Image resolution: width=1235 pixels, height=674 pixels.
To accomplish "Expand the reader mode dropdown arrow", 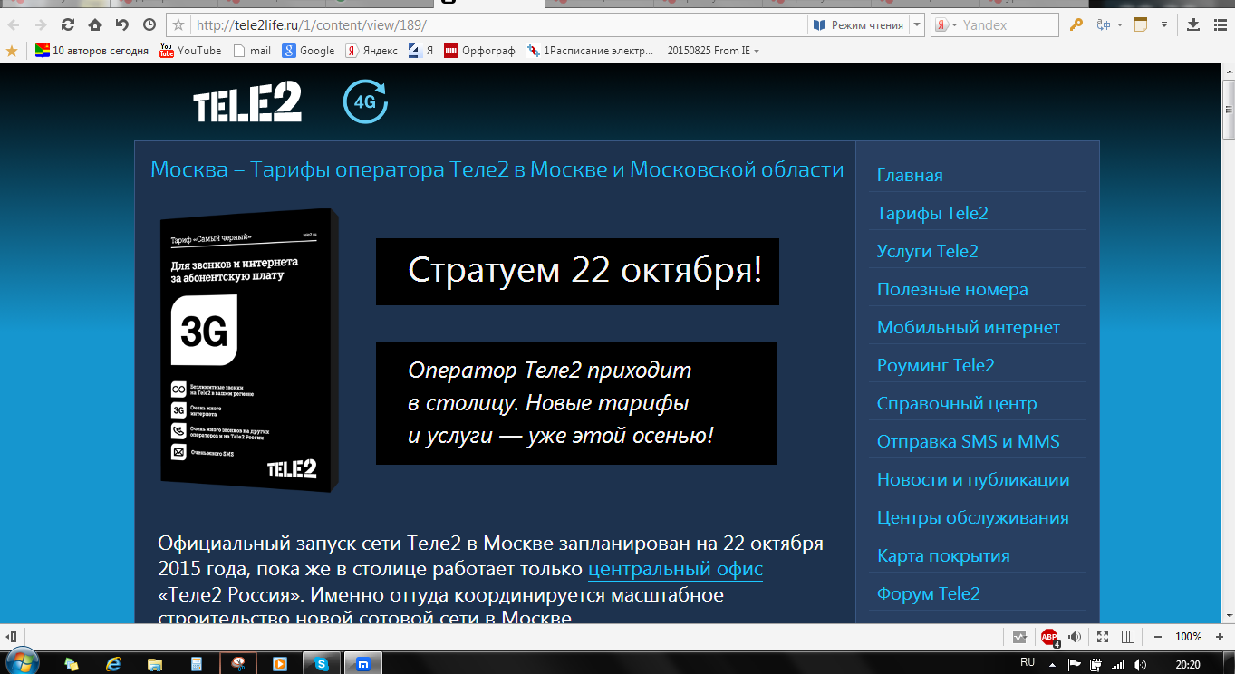I will click(918, 25).
